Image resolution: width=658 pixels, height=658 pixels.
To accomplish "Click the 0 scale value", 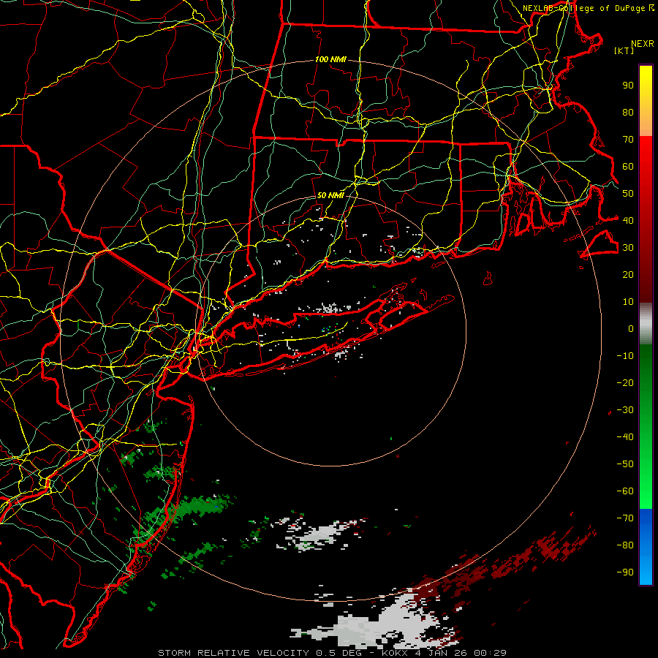I will tap(631, 329).
